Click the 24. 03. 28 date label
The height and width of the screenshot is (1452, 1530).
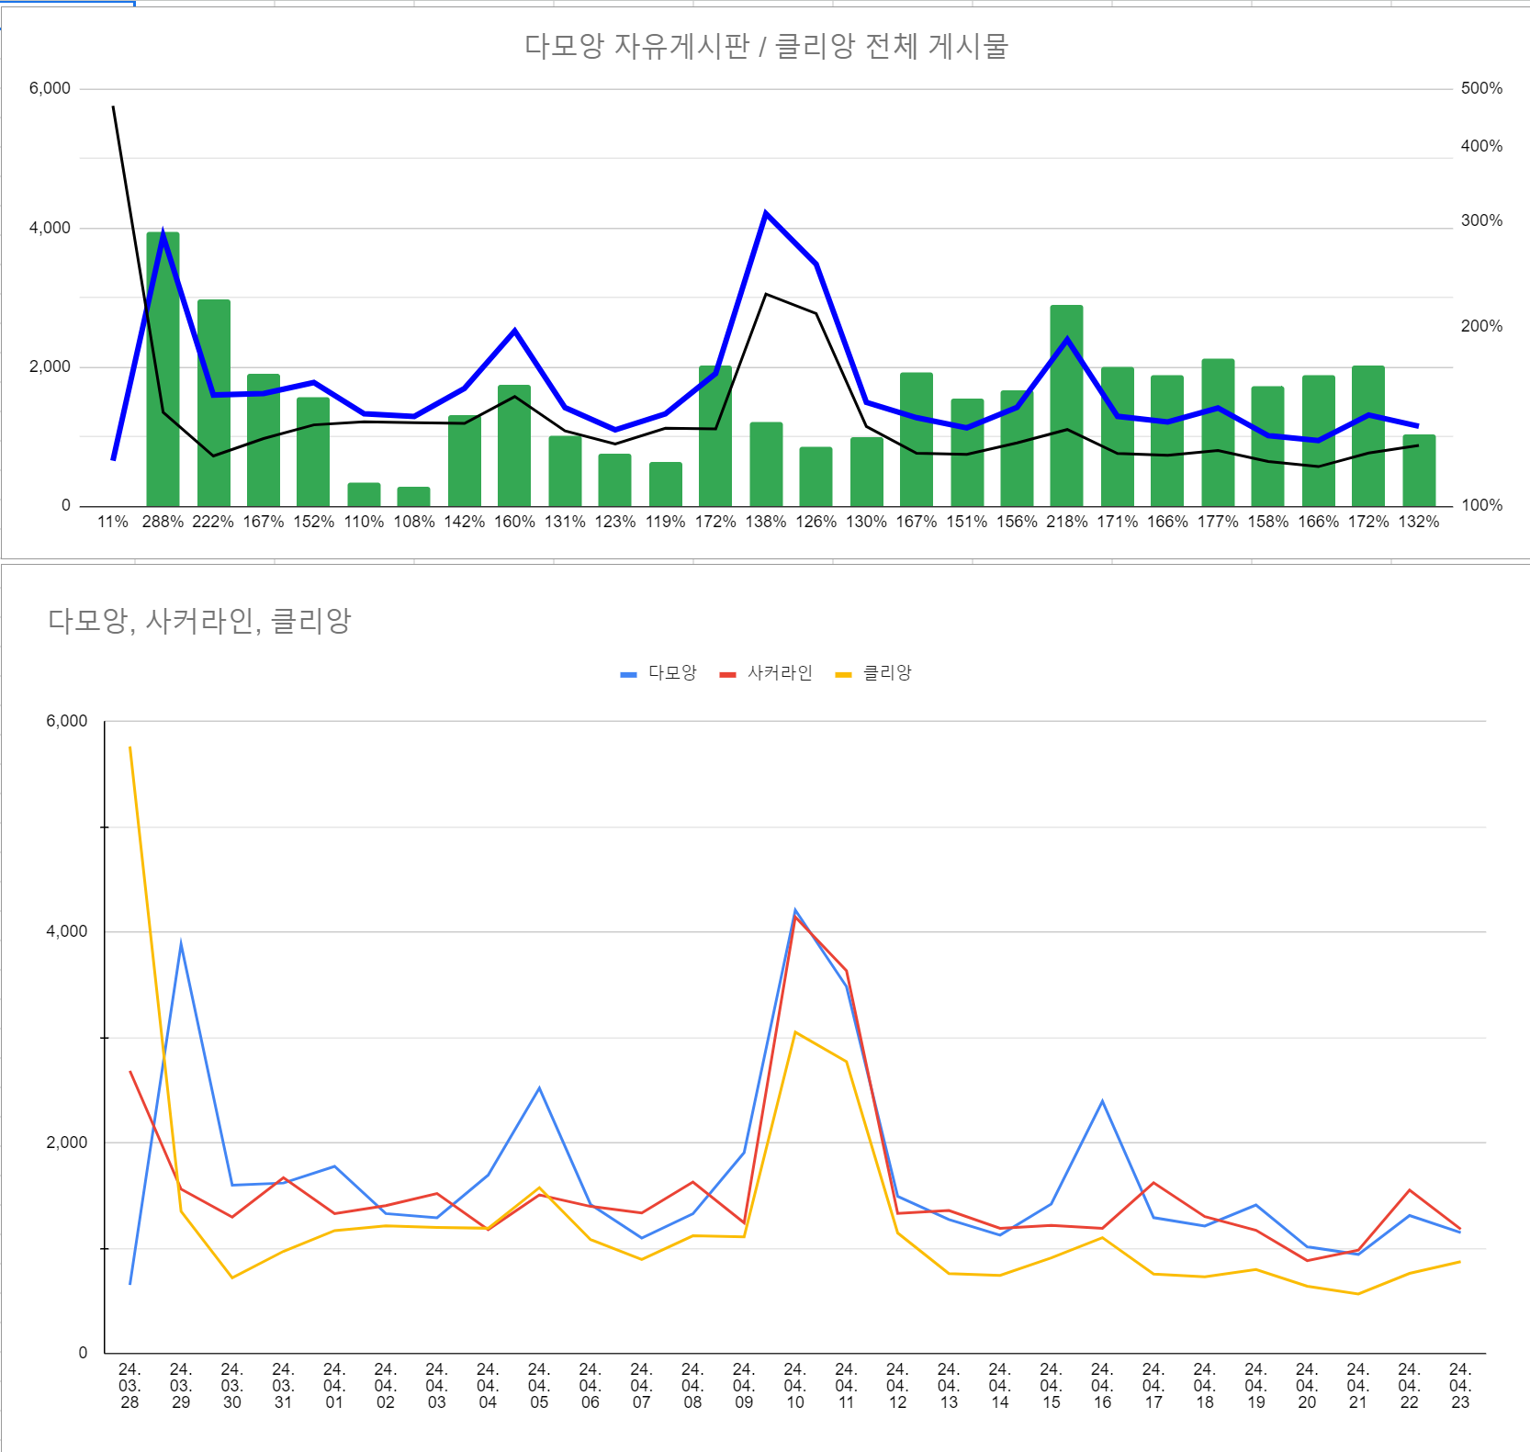[129, 1386]
